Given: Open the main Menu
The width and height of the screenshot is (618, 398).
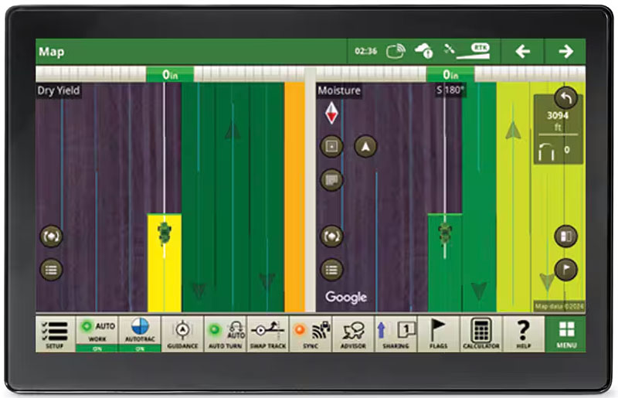Looking at the screenshot, I should point(565,333).
